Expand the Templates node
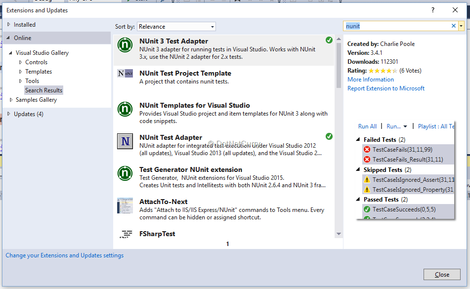470x289 pixels. click(20, 72)
